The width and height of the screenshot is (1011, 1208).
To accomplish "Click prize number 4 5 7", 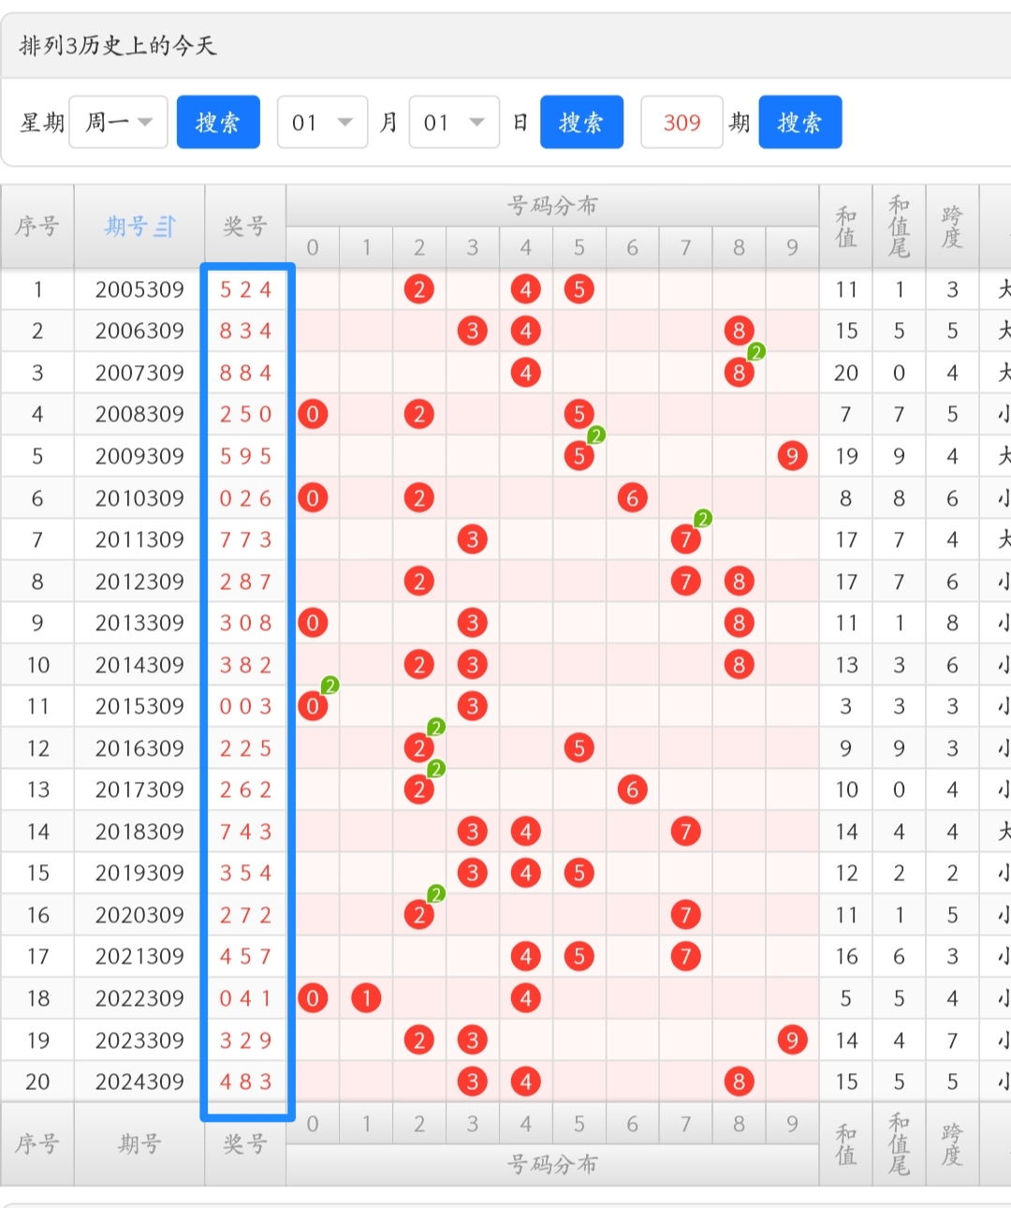I will click(x=245, y=956).
